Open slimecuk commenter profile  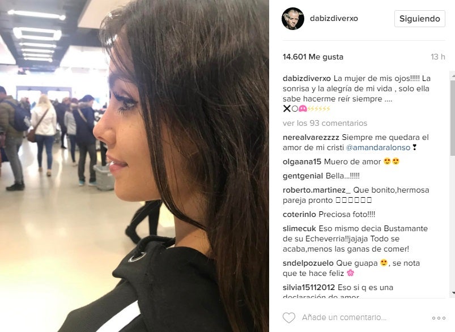coord(299,229)
